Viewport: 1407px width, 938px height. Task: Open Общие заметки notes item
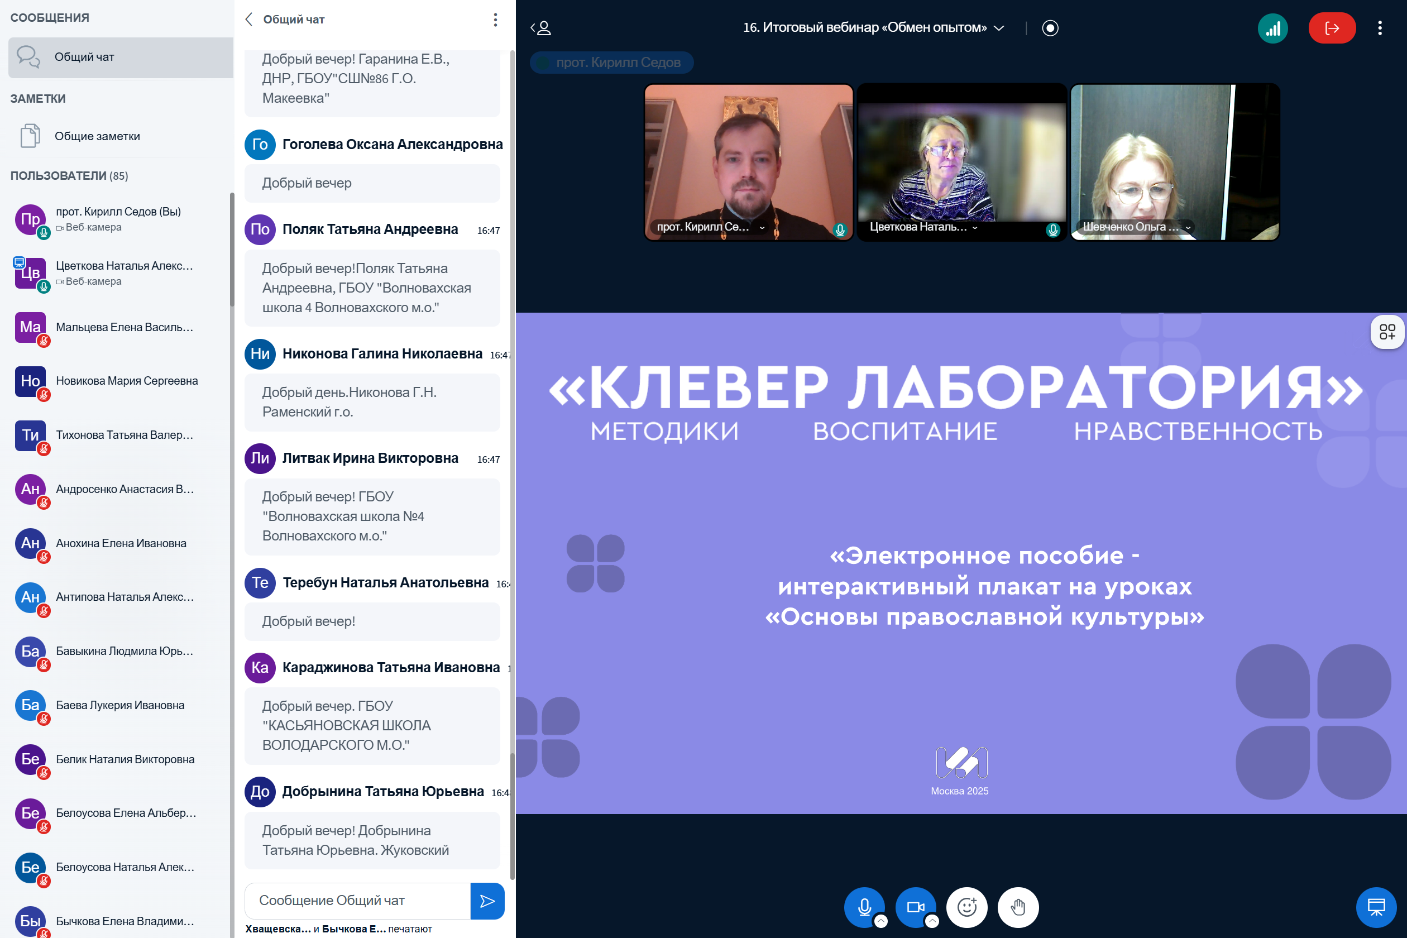click(x=97, y=136)
